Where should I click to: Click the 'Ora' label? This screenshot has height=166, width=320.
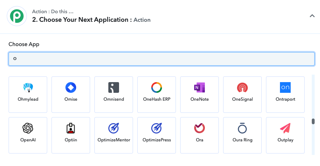(x=200, y=140)
